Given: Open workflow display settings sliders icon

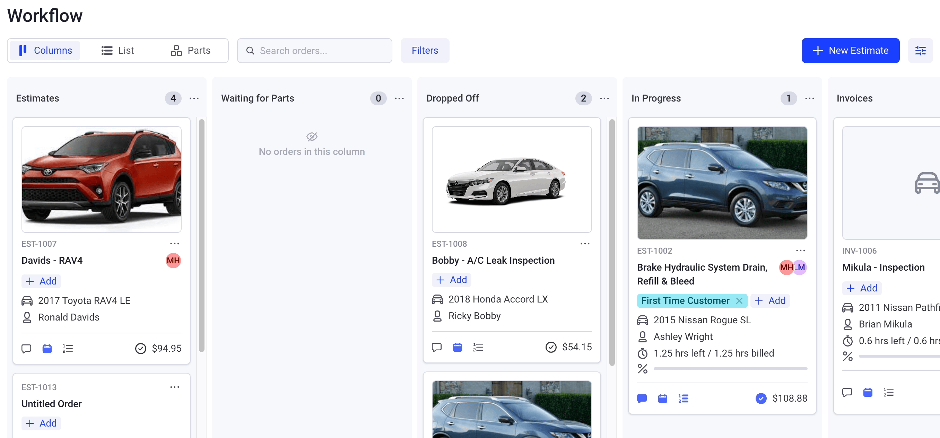Looking at the screenshot, I should (x=920, y=50).
